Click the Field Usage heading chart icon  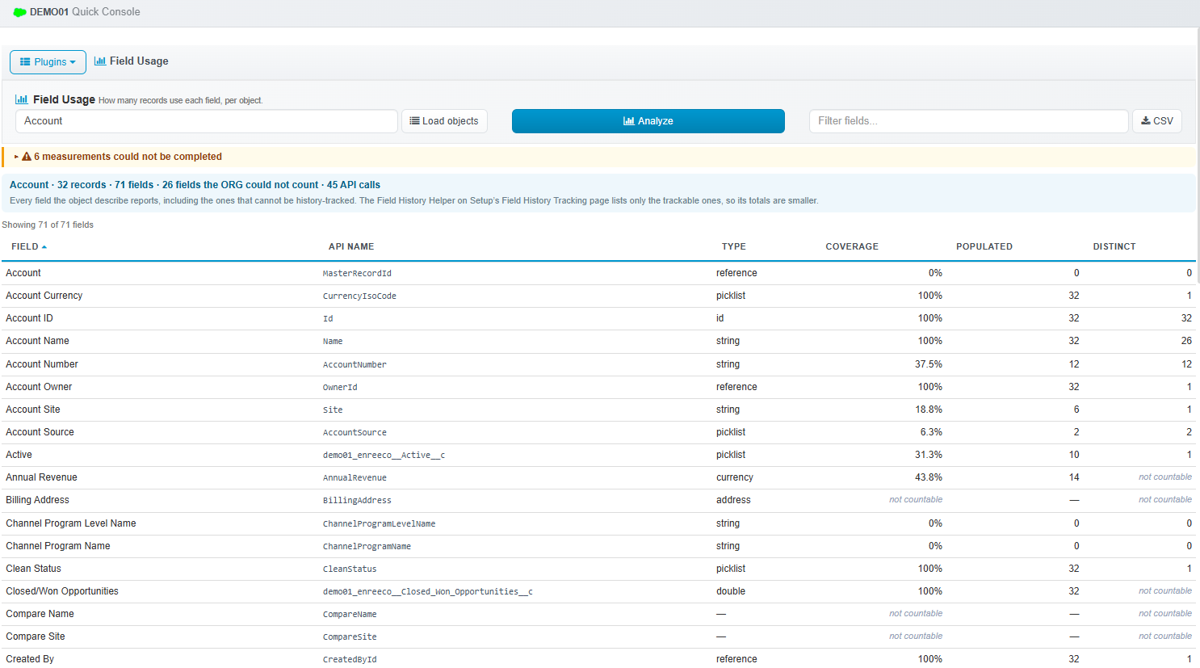22,99
